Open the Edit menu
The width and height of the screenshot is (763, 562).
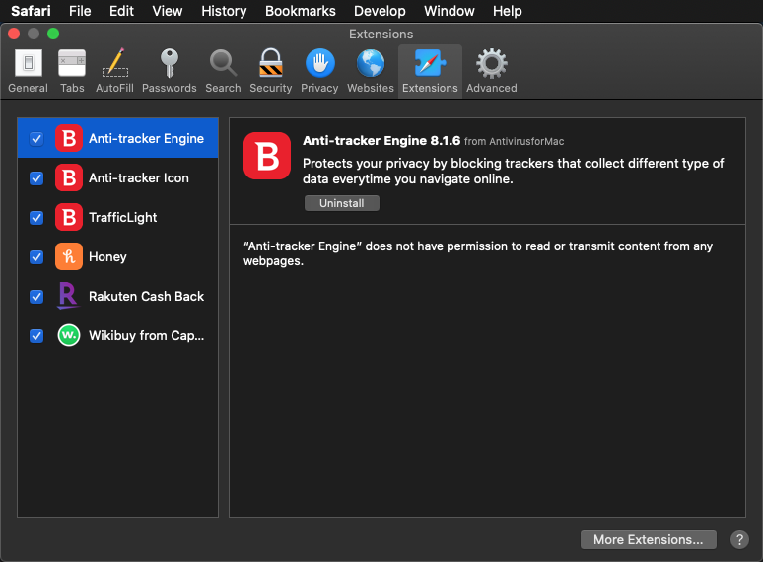coord(121,11)
